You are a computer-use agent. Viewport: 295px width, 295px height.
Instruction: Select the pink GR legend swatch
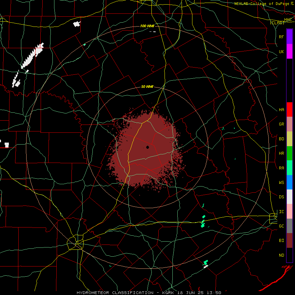point(289,124)
